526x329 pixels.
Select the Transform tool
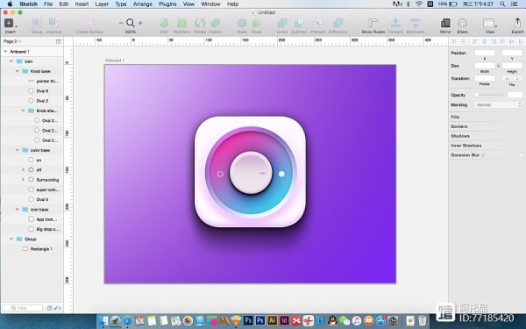coord(181,23)
